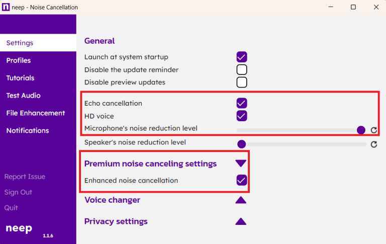Open the Profiles tab
The image size is (386, 244).
(19, 60)
